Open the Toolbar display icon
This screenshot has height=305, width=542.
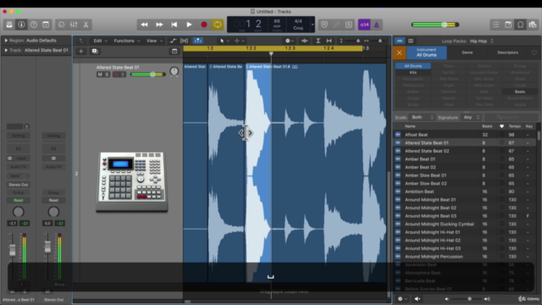point(46,25)
